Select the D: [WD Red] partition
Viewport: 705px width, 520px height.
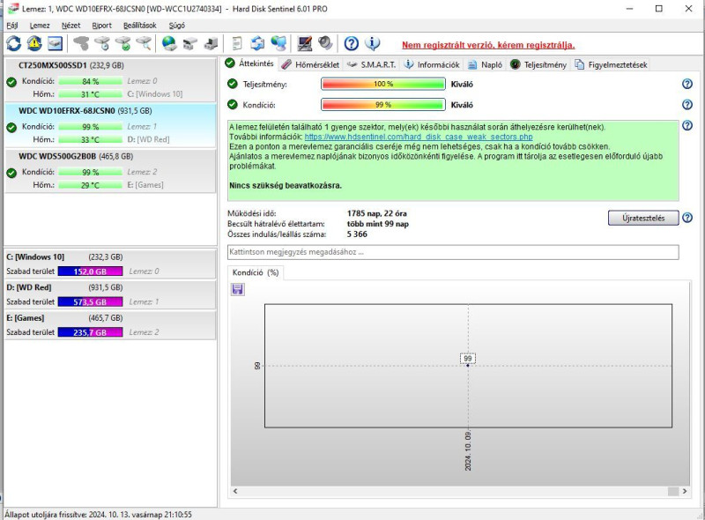110,294
